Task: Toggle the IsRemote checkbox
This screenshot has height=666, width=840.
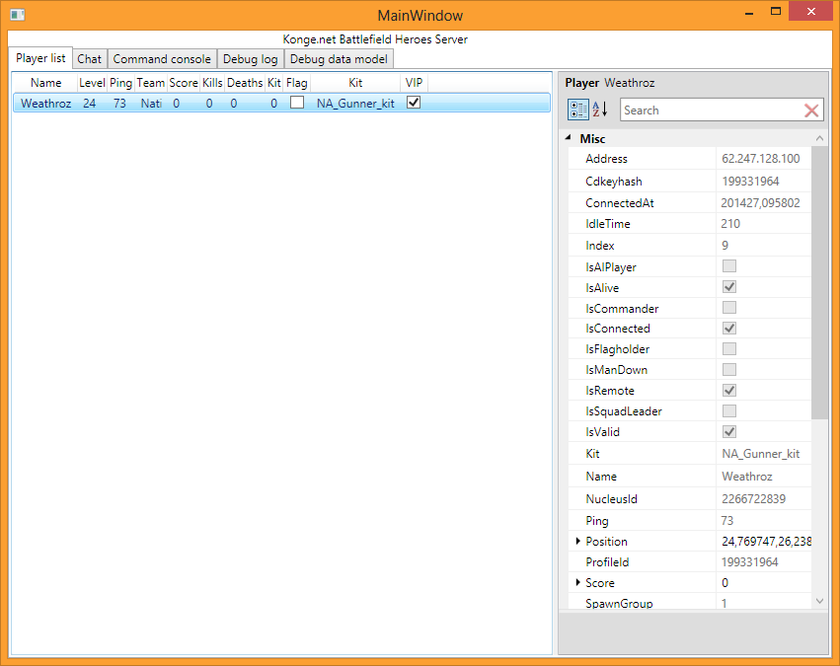Action: click(x=729, y=391)
